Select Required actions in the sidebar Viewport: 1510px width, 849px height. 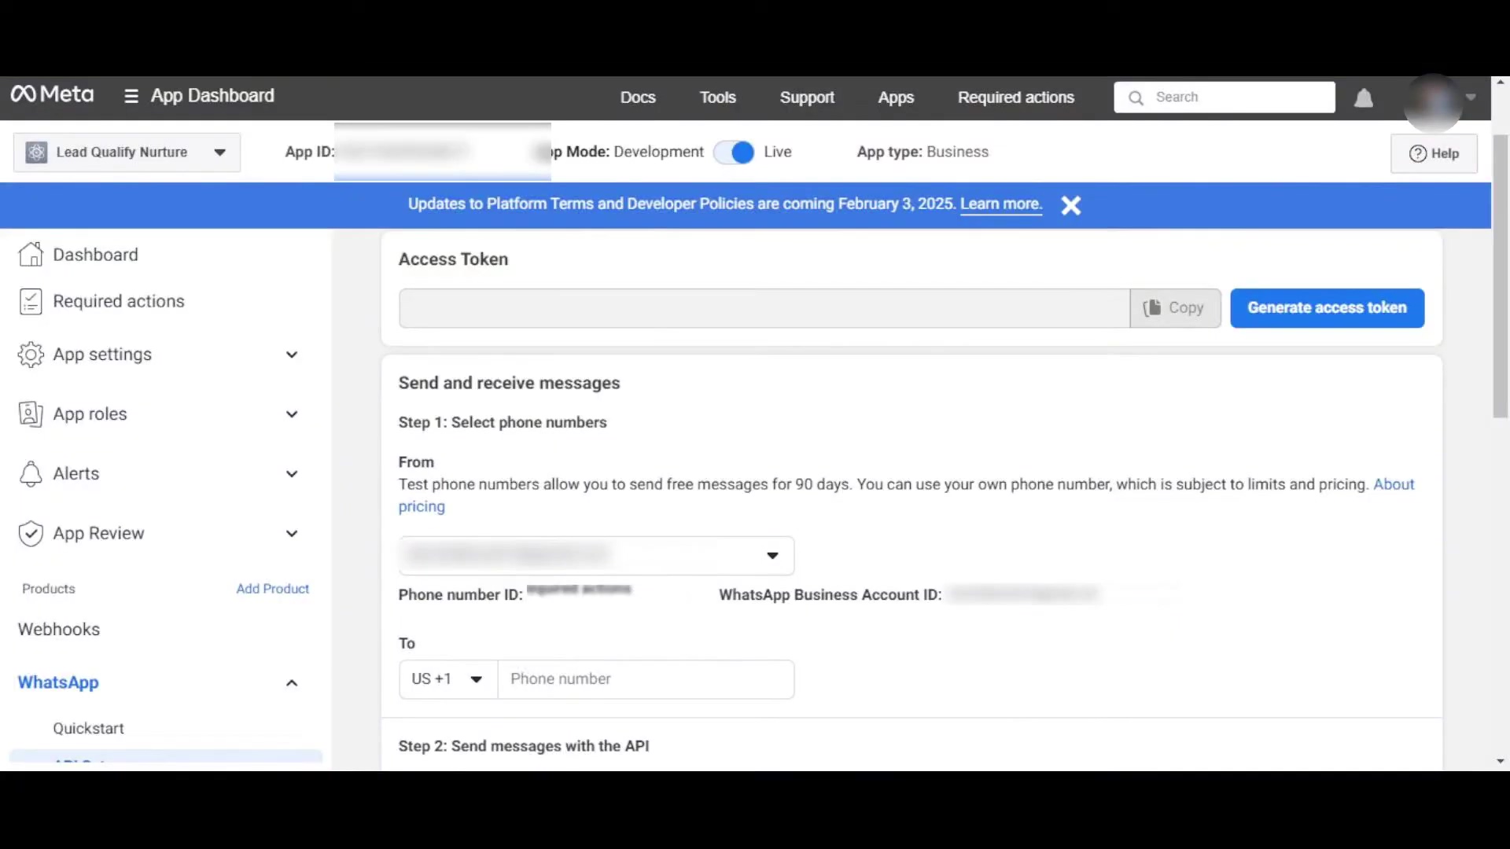point(119,301)
